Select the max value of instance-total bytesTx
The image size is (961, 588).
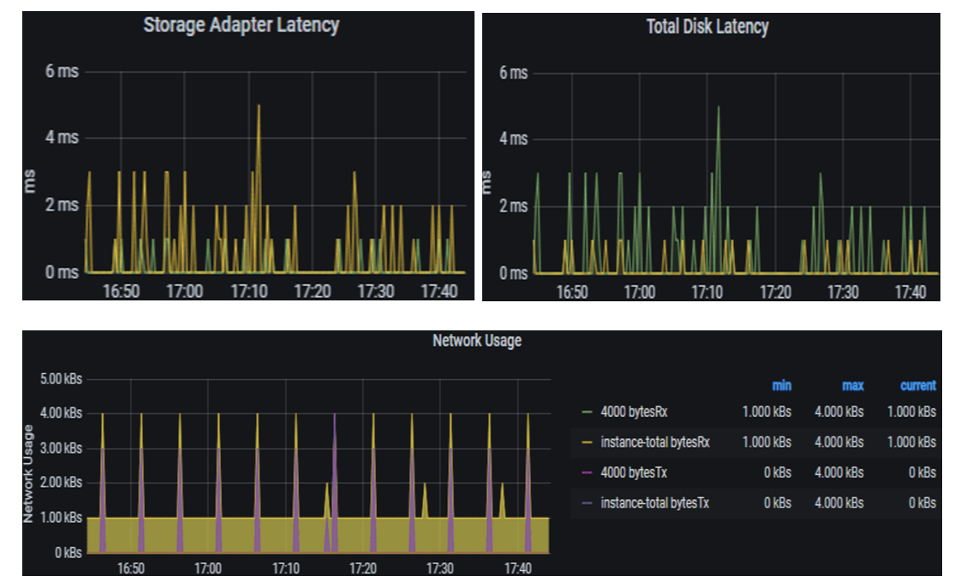(x=839, y=503)
